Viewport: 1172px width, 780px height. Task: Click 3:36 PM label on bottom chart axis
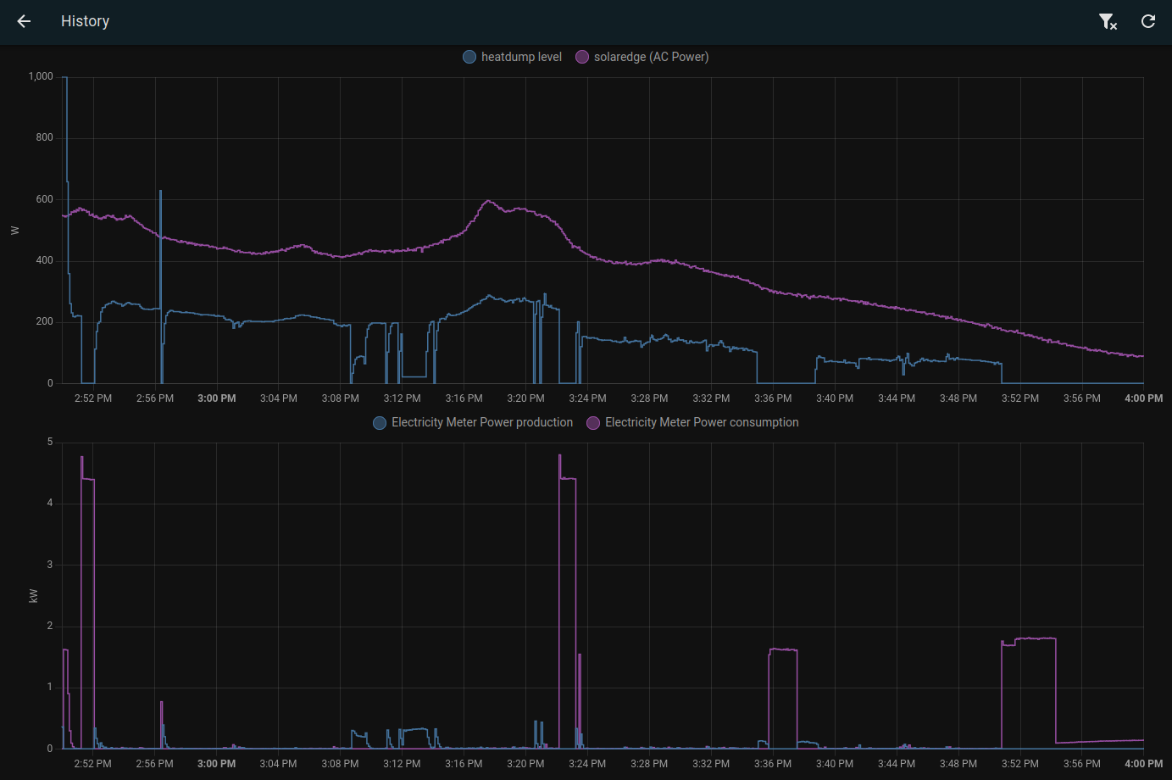click(773, 764)
